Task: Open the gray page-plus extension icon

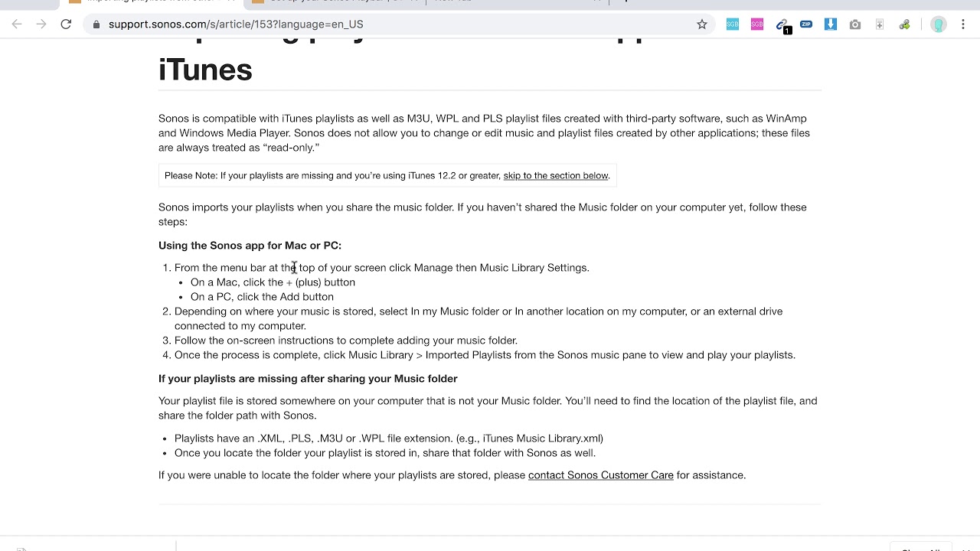Action: tap(880, 24)
